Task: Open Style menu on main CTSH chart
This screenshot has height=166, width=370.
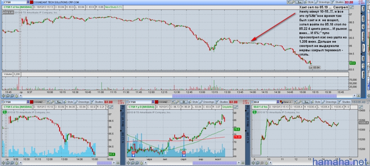Action: click(309, 2)
